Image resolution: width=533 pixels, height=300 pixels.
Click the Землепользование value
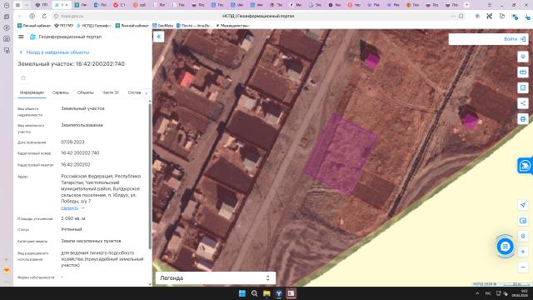tap(82, 125)
